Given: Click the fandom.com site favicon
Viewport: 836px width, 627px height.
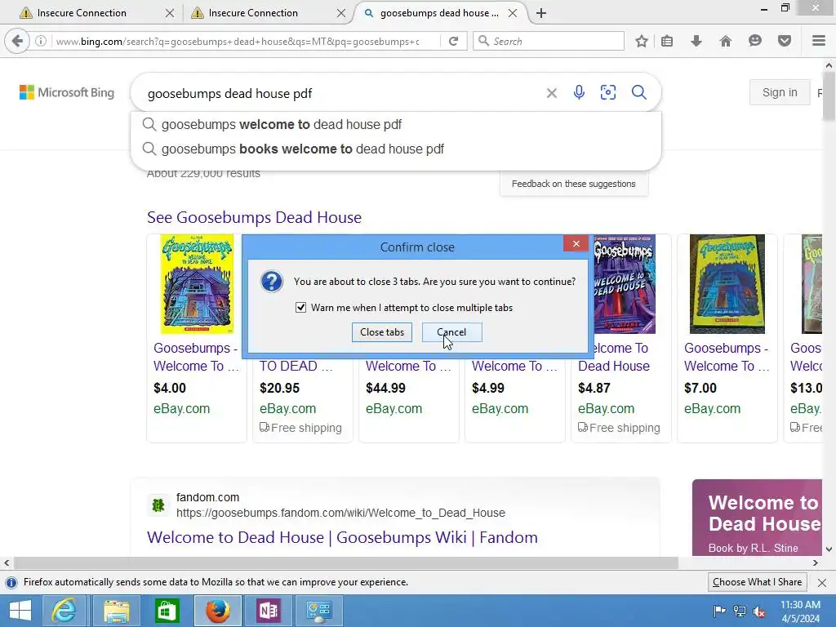Looking at the screenshot, I should click(158, 505).
